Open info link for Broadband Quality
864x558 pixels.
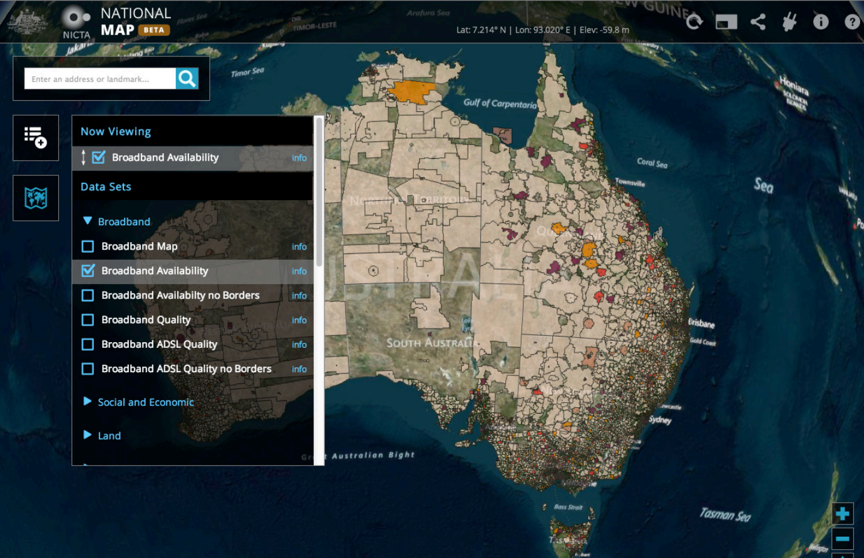pos(299,320)
